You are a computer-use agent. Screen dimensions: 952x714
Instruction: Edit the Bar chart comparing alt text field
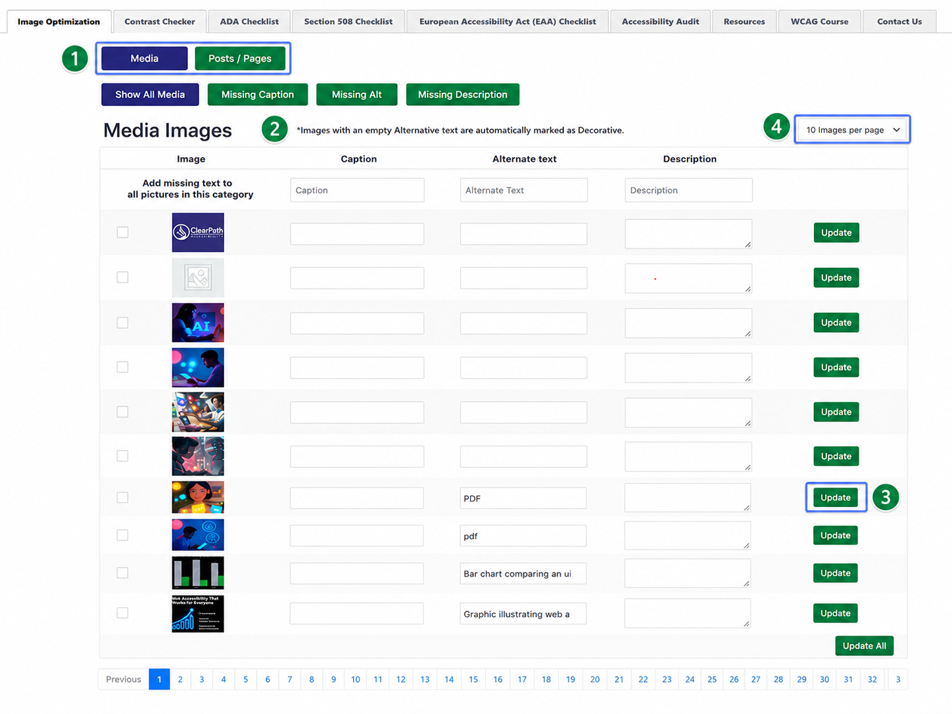click(x=523, y=573)
